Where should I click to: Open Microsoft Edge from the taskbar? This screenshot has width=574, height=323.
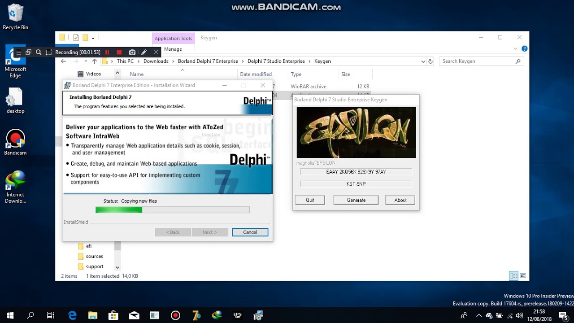(x=72, y=315)
